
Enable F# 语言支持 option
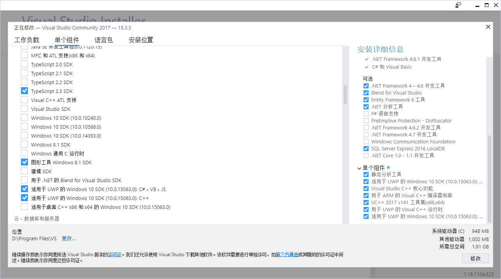pyautogui.click(x=365, y=114)
